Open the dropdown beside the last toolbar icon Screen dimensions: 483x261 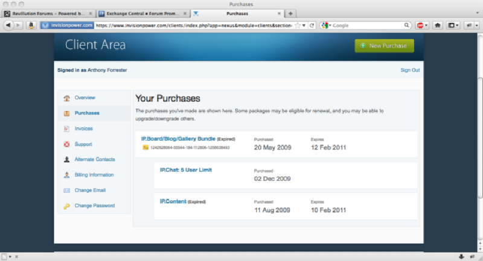coord(477,25)
